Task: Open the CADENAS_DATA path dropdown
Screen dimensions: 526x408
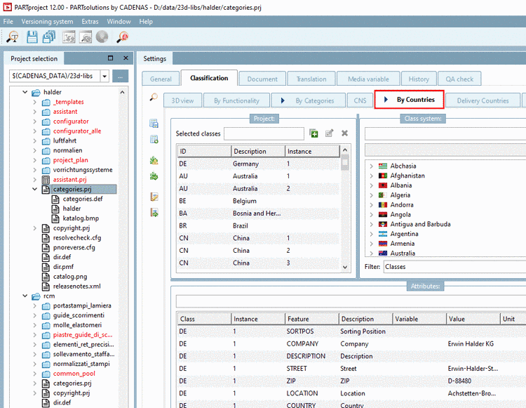Action: pos(104,76)
